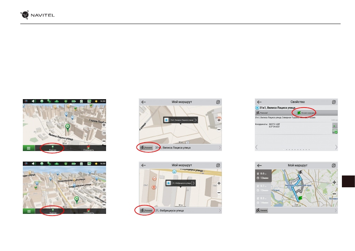Zoom in on the 31к1 Вилиса Лациса route map
This screenshot has width=355, height=251.
(x=219, y=120)
